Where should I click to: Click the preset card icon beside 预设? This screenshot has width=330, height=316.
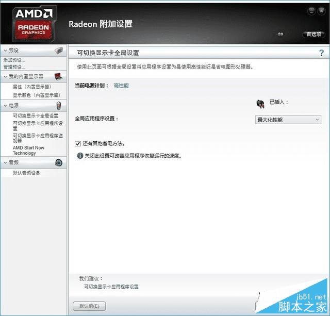(59, 51)
